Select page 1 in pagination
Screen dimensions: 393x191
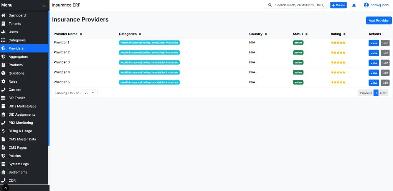(x=376, y=93)
